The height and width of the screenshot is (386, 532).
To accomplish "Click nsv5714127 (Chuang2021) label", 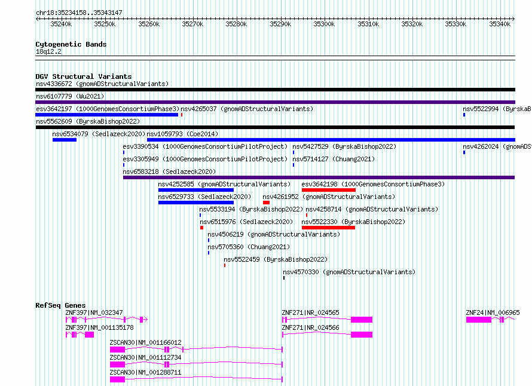I will [x=334, y=159].
